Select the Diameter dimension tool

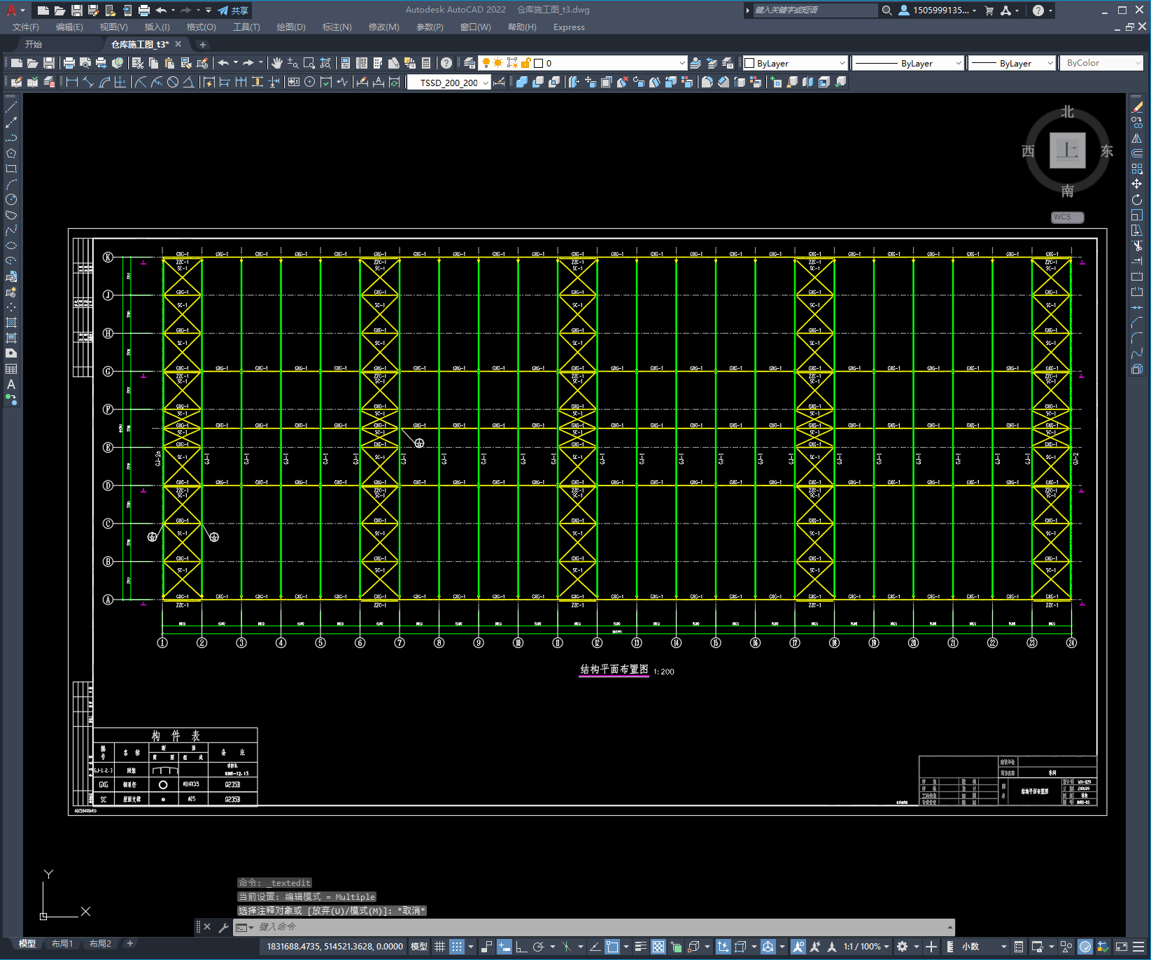click(173, 82)
